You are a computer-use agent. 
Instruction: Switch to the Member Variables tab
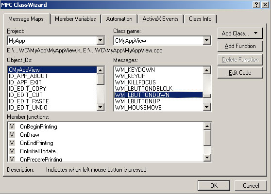coord(75,19)
